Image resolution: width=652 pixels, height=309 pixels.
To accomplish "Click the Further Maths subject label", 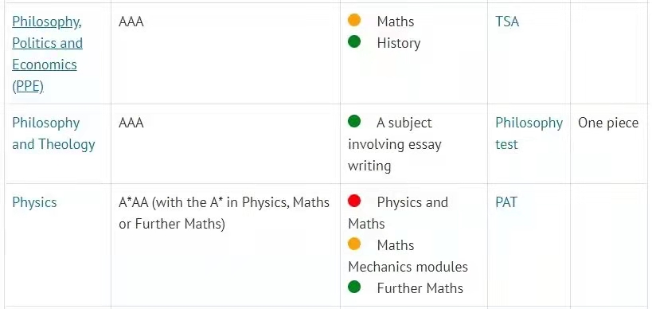I will click(x=420, y=288).
